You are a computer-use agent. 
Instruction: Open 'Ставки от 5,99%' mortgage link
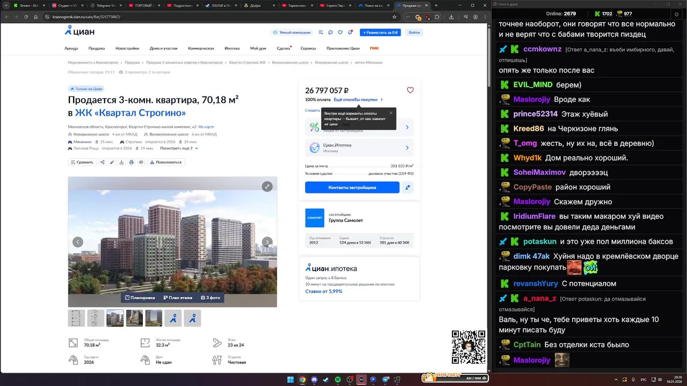pyautogui.click(x=324, y=291)
